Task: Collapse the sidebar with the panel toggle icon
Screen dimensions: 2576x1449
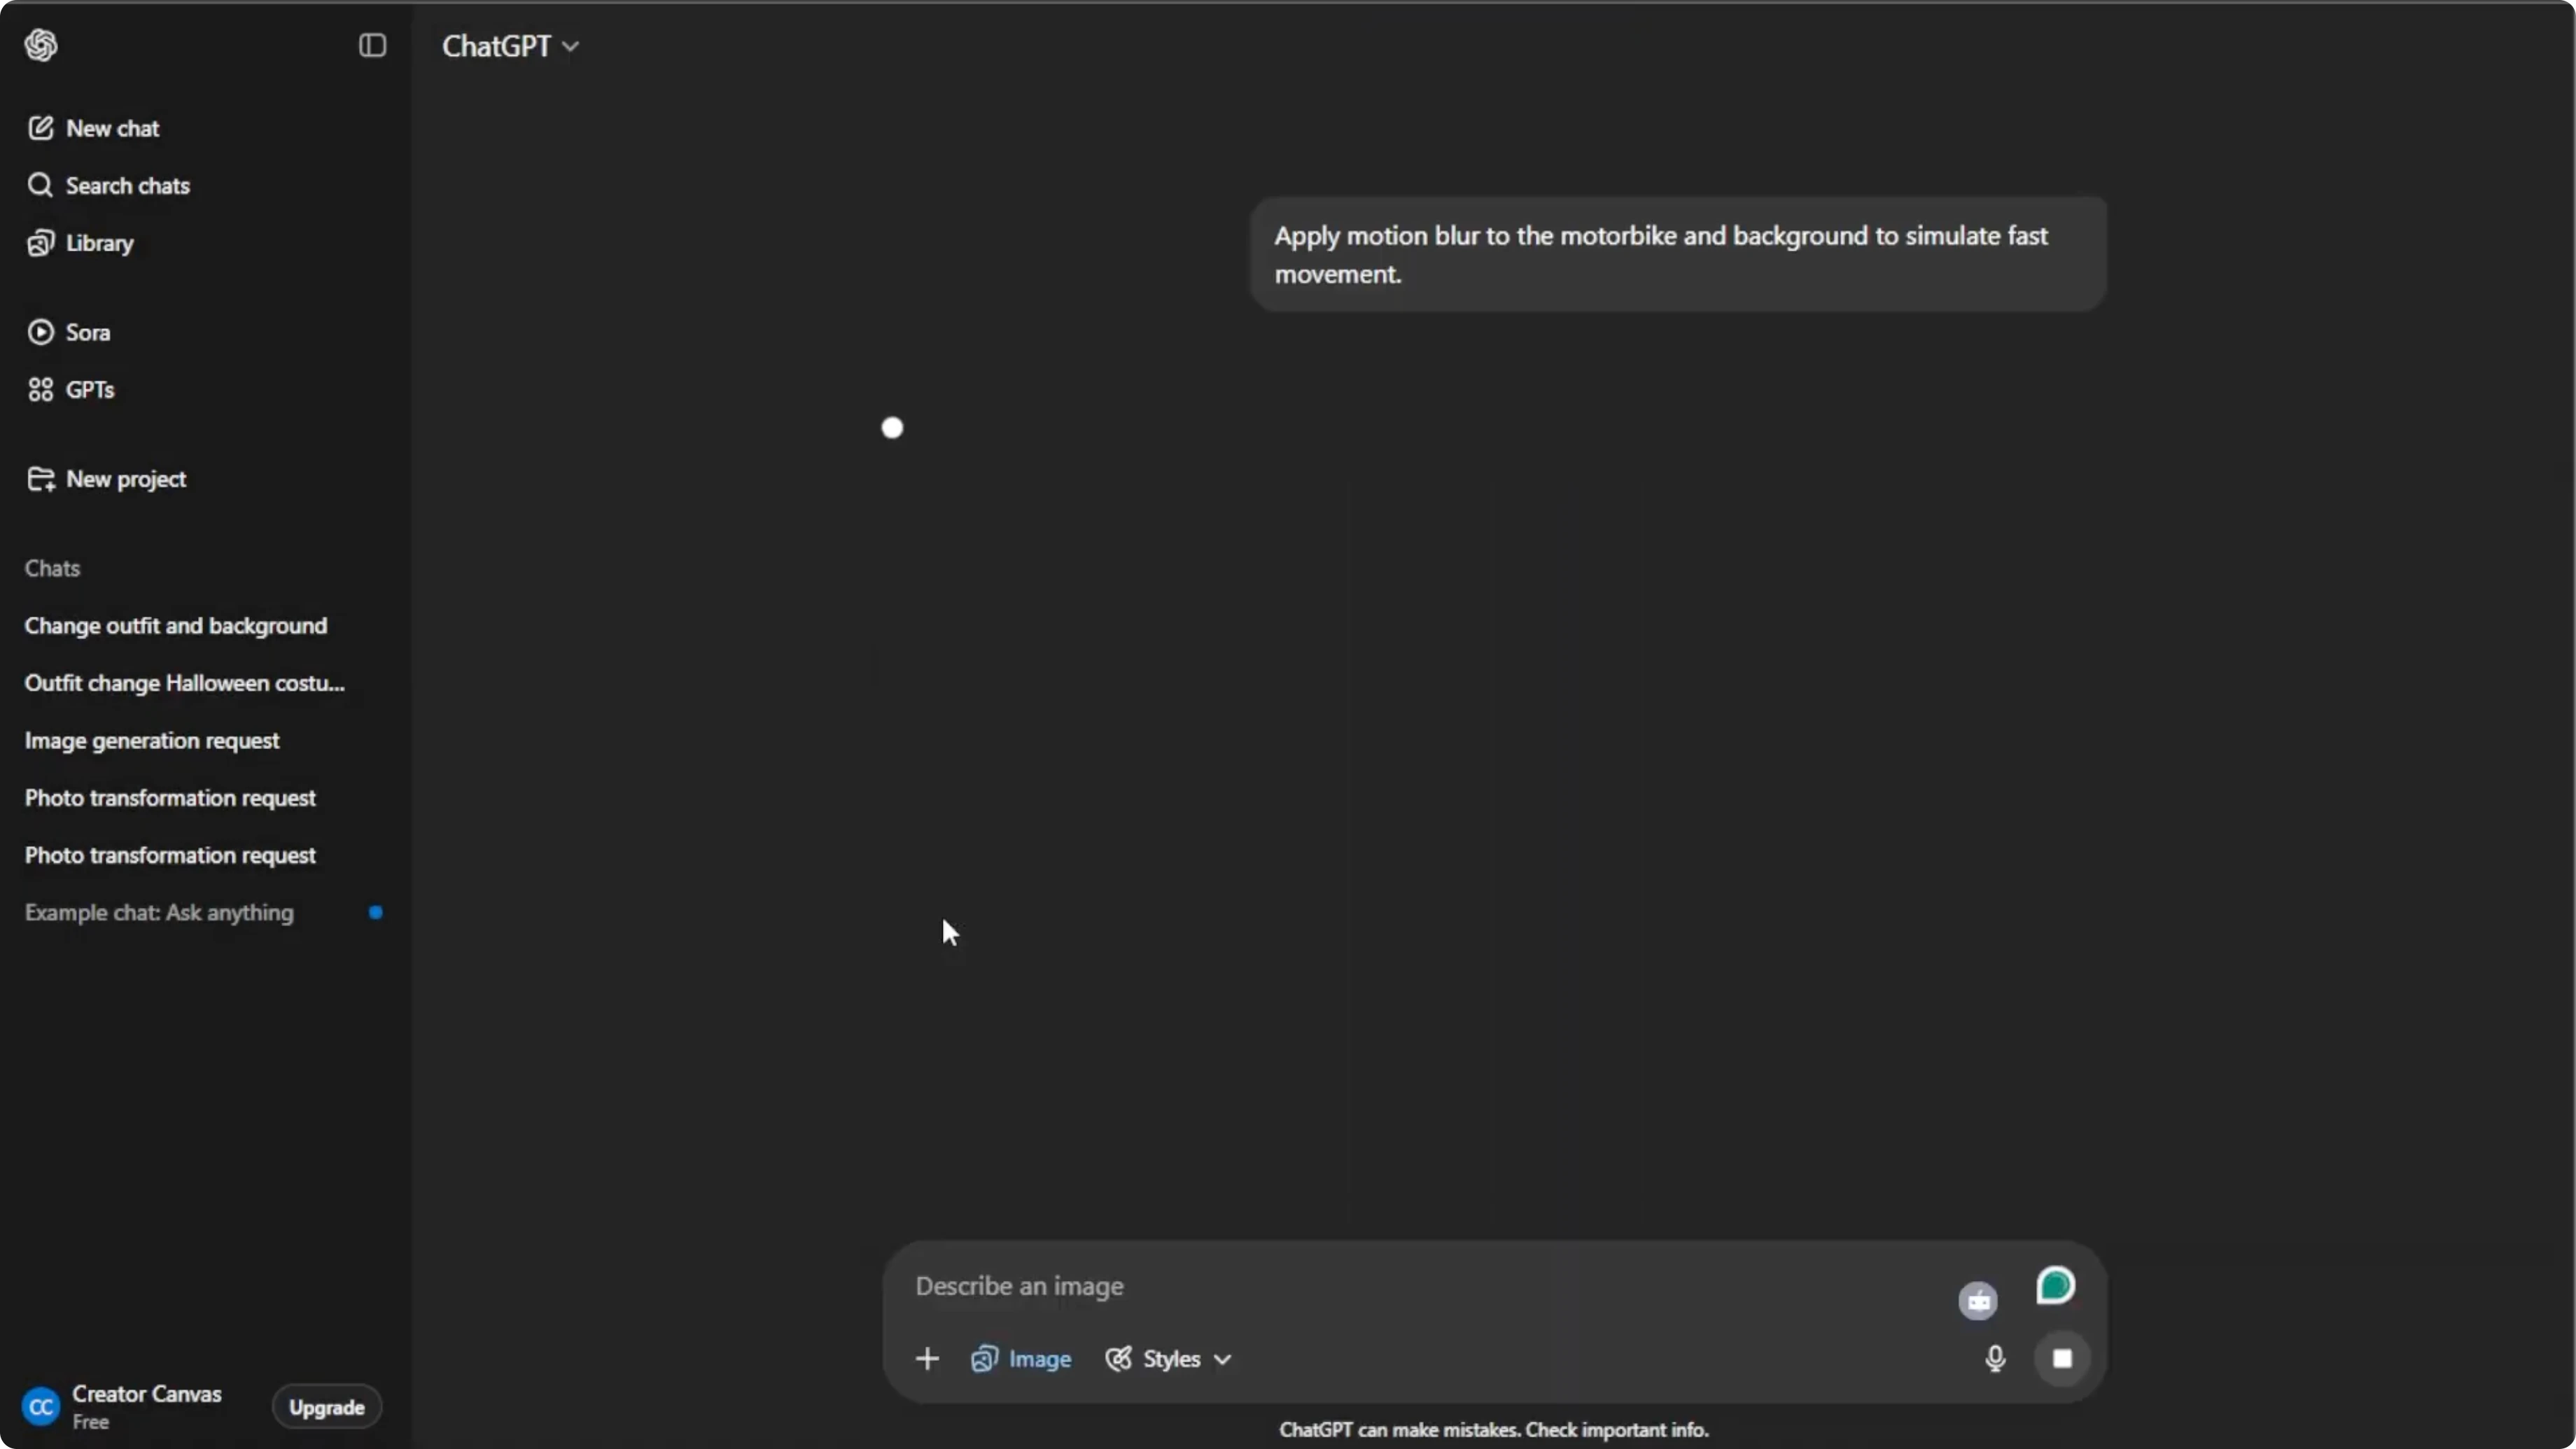Action: point(372,45)
